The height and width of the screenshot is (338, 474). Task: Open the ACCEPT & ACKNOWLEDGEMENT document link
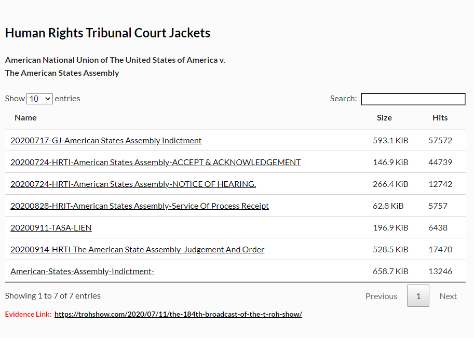155,163
